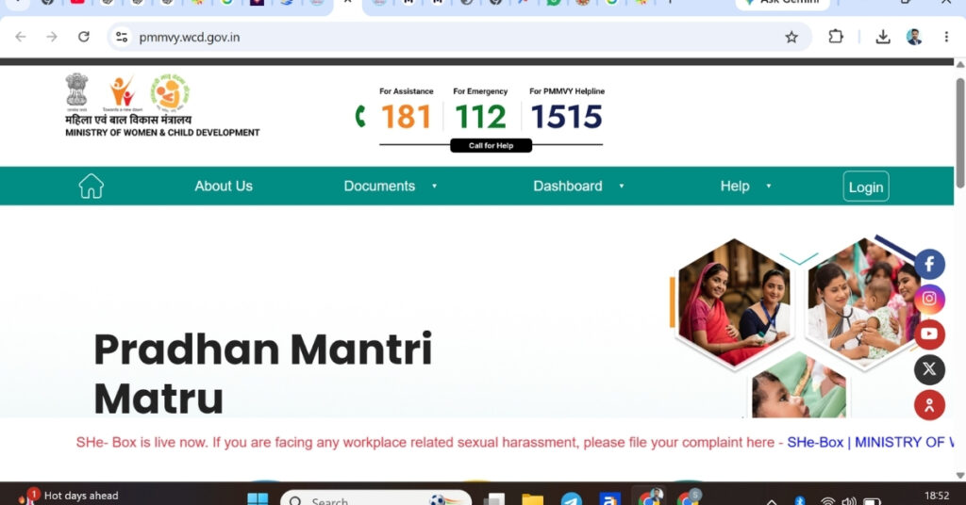Click the Call for Help badge
Viewport: 966px width, 505px height.
click(491, 146)
